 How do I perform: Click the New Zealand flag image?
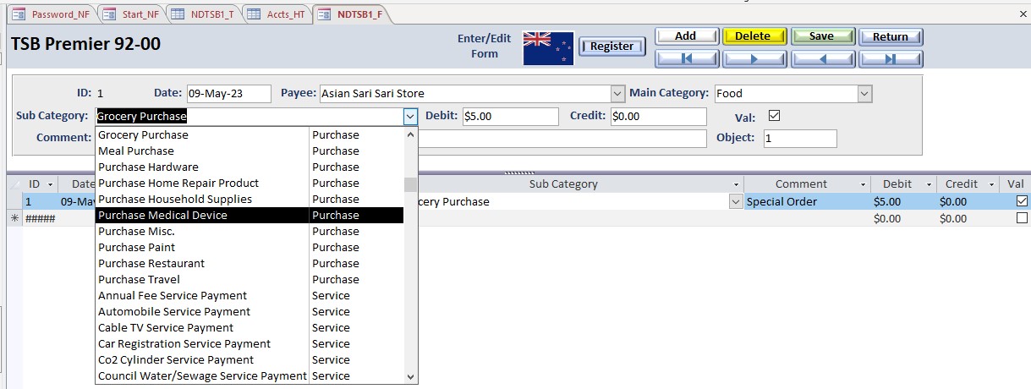(x=548, y=47)
